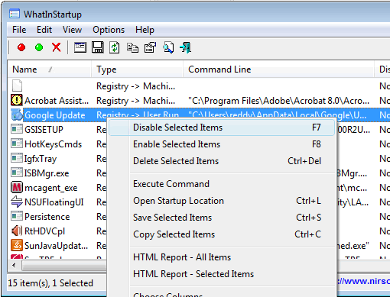Click the magnifier Find toolbar icon
The image size is (390, 297).
[168, 47]
